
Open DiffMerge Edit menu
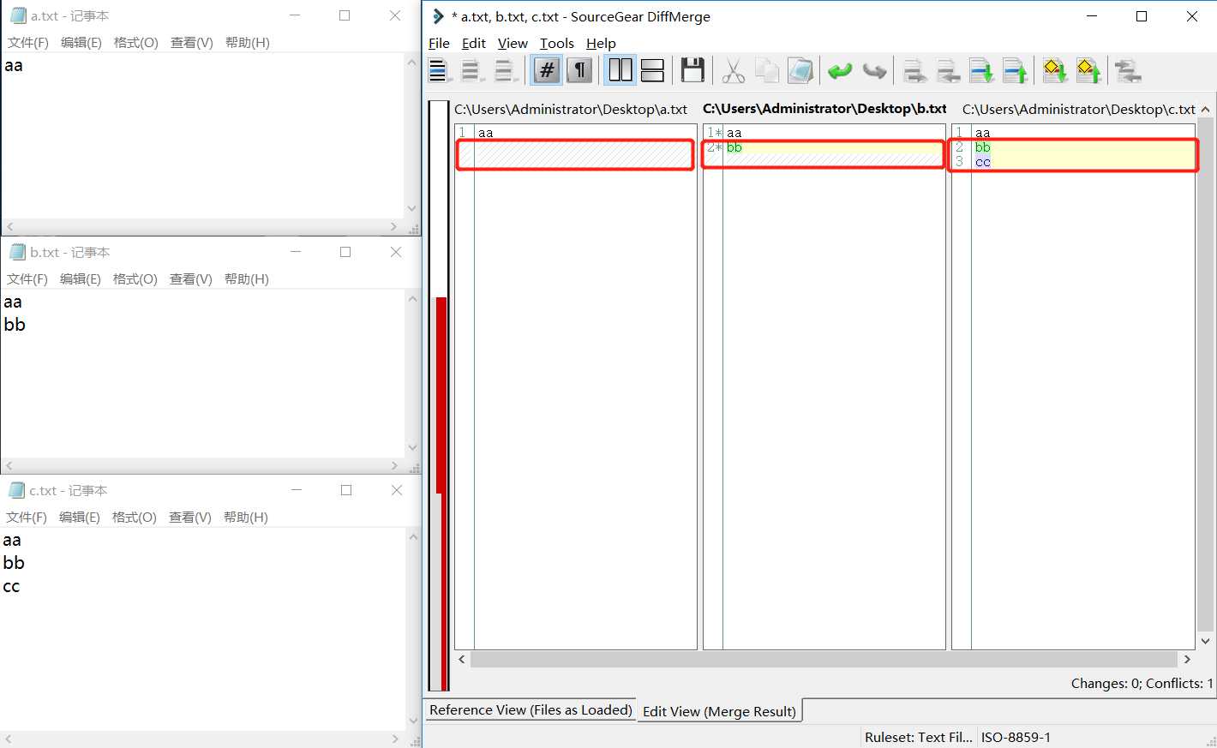[473, 43]
